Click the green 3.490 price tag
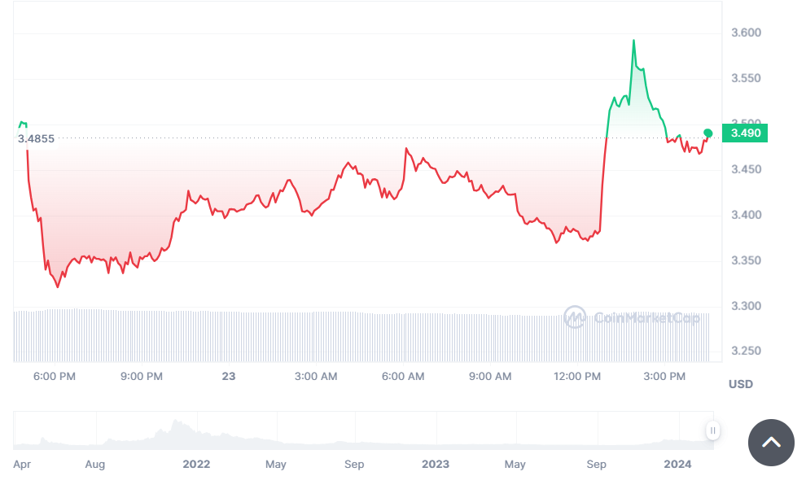 click(x=745, y=133)
